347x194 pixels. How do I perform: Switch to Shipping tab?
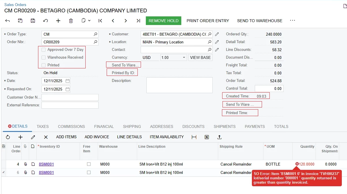coord(132,126)
